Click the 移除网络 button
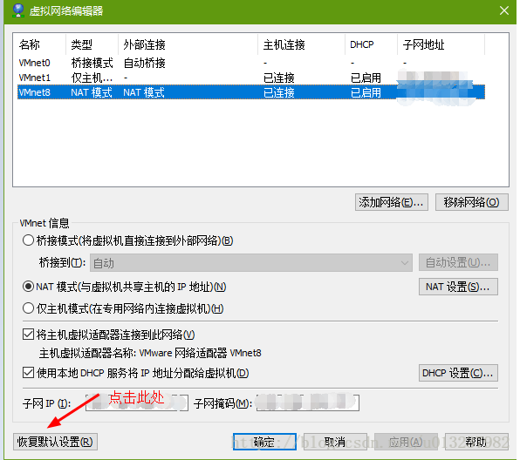This screenshot has height=460, width=520. tap(472, 202)
